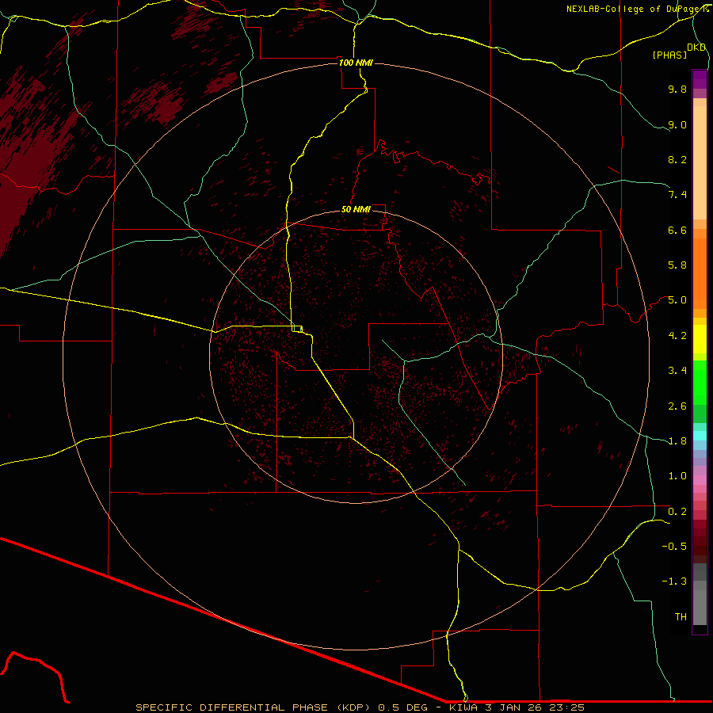
Task: Click the 4.2 legend value
Action: 677,336
